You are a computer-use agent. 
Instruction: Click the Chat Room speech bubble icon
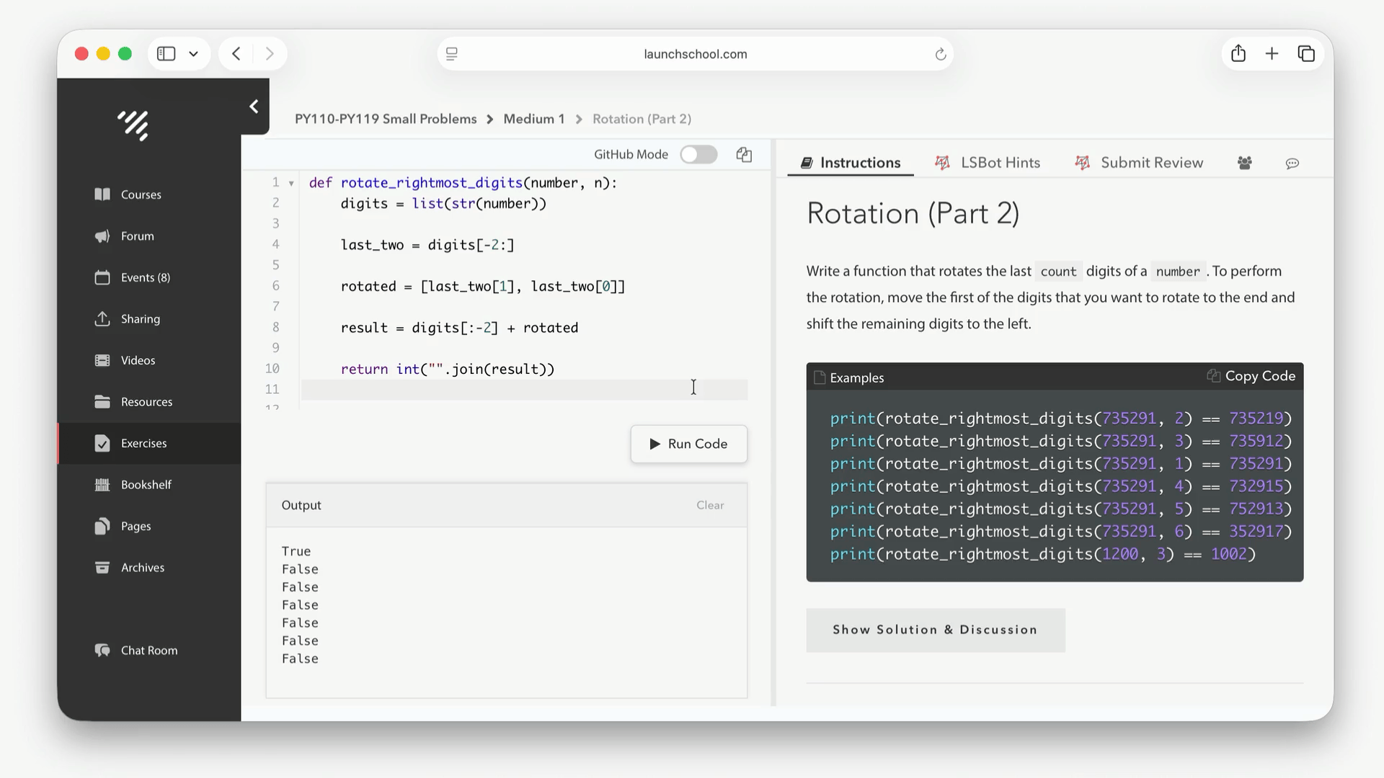pos(102,650)
